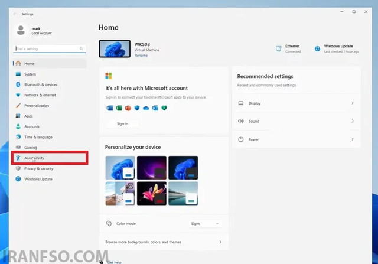Image resolution: width=378 pixels, height=264 pixels.
Task: Select the Network & internet wifi icon
Action: (18, 95)
